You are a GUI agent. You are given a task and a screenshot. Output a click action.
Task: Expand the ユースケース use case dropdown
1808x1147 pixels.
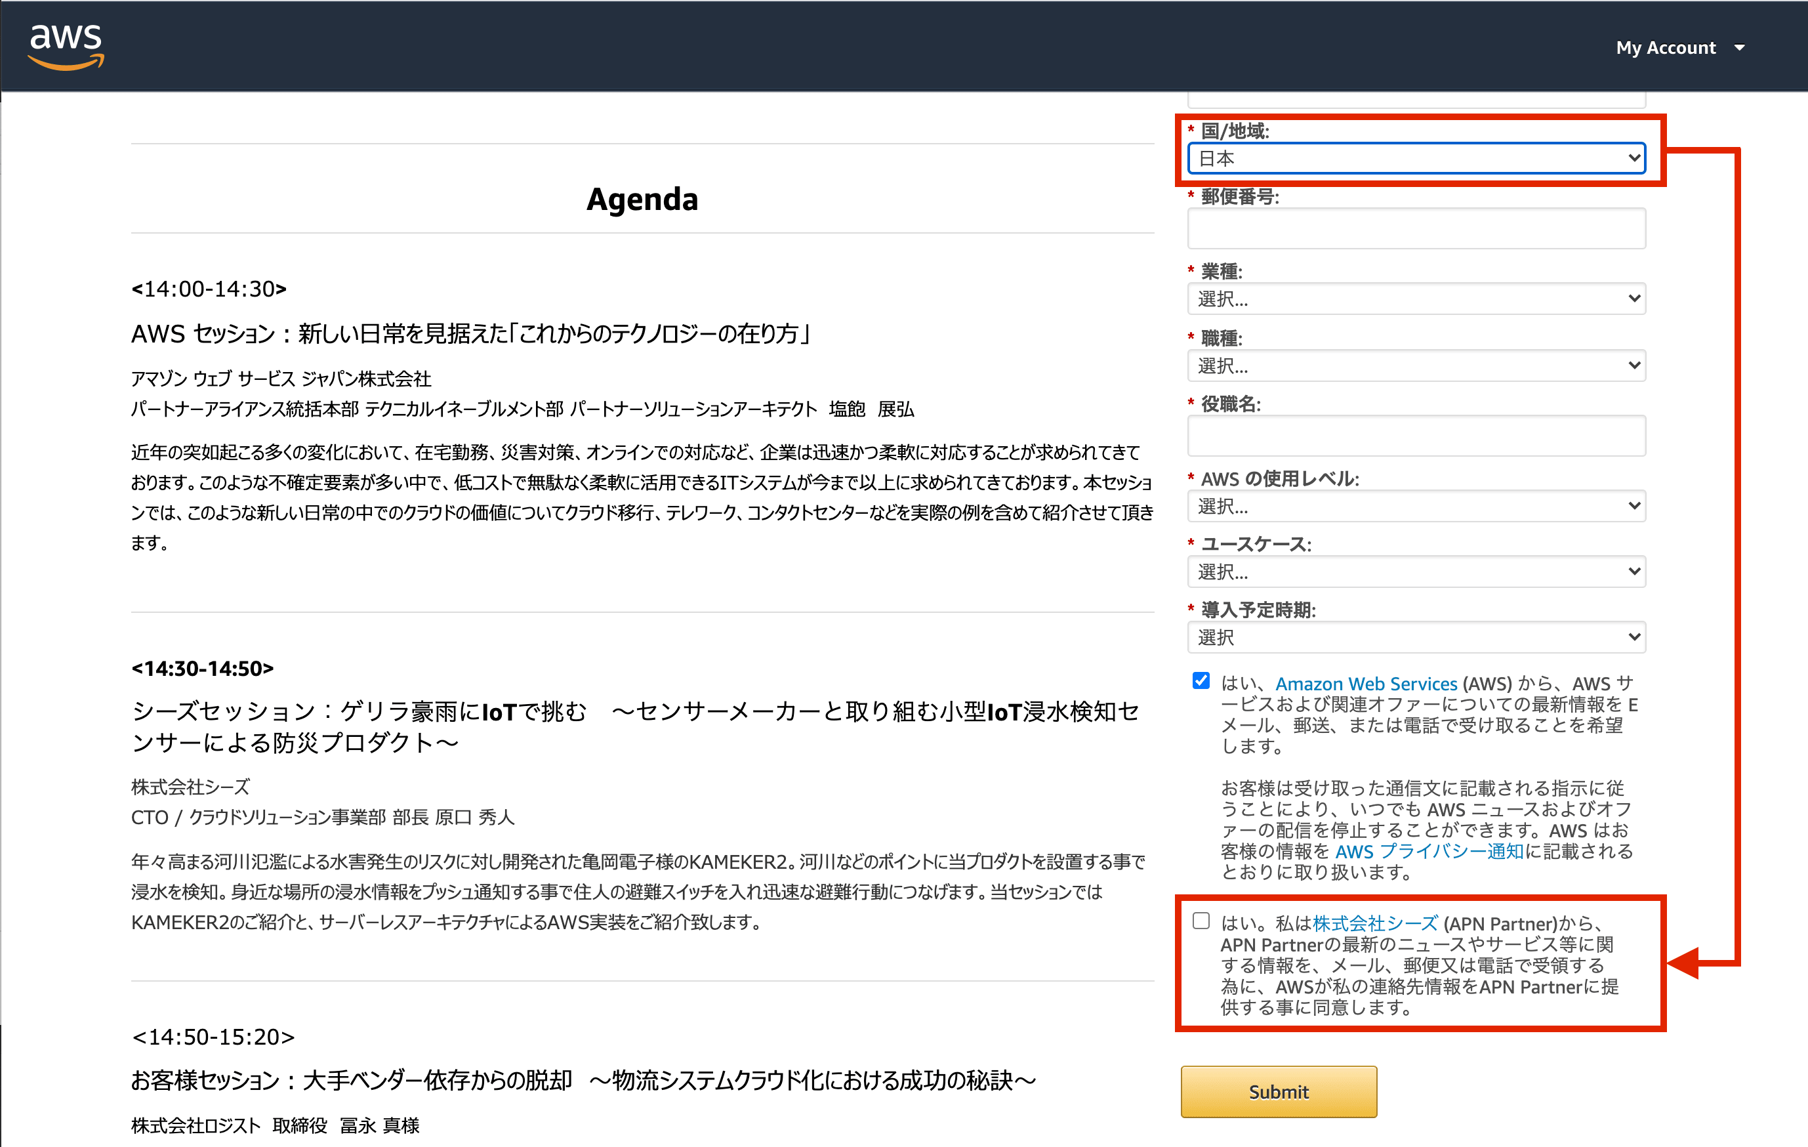pos(1415,572)
